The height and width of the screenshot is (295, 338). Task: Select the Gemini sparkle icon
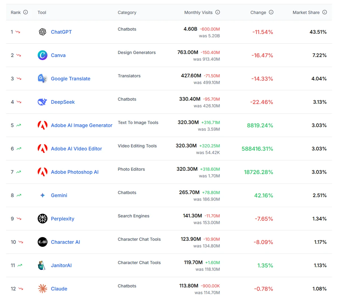tap(42, 195)
